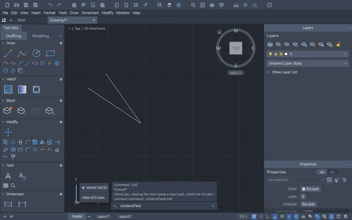The image size is (352, 220).
Task: Open the Unsaved Layer State dropdown
Action: [x=308, y=63]
